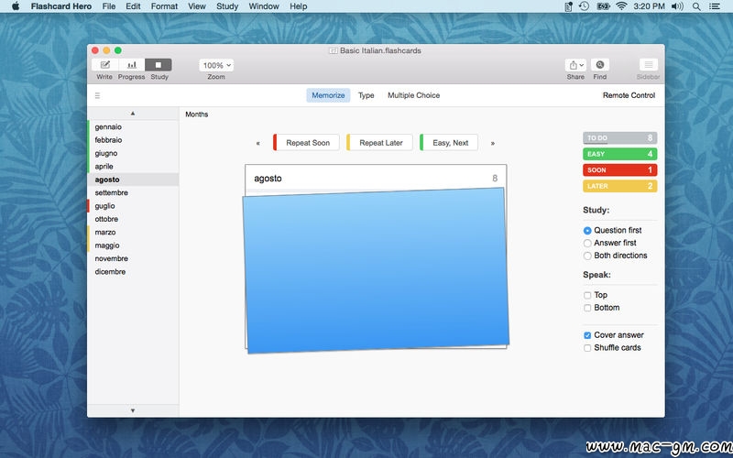Click the Repeat Later button

[x=379, y=143]
